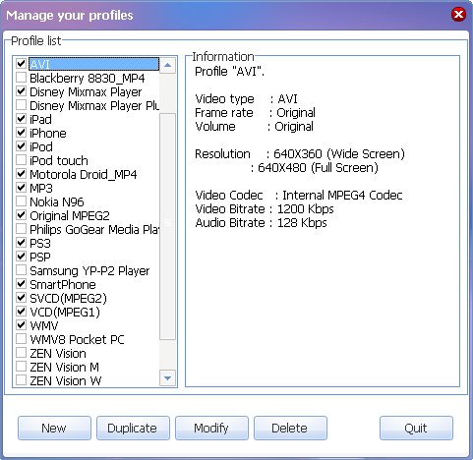
Task: Uncheck the Disney Mixmax Player checkbox
Action: (x=21, y=90)
